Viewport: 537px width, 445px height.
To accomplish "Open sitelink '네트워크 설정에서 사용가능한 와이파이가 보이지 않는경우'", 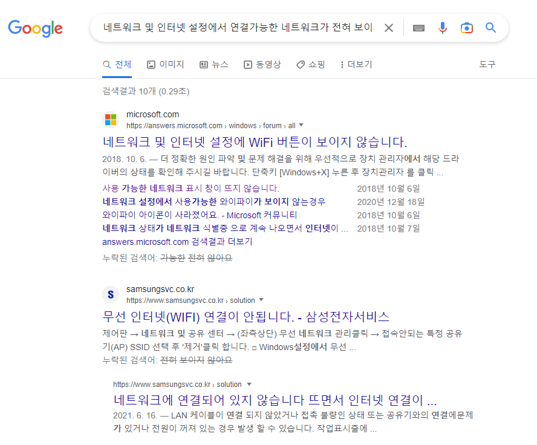I will click(x=213, y=201).
